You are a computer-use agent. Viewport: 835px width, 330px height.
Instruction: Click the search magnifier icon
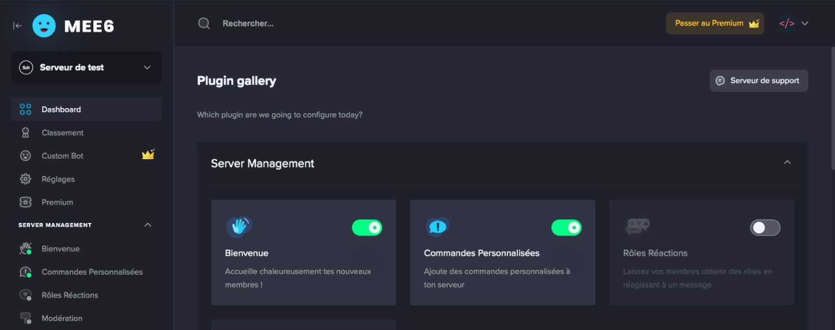click(x=204, y=23)
